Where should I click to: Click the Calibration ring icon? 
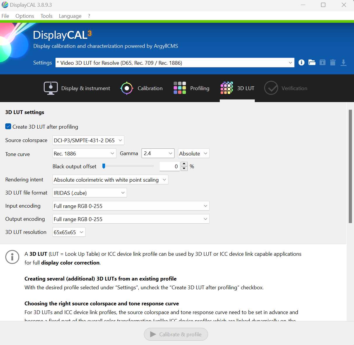(127, 88)
